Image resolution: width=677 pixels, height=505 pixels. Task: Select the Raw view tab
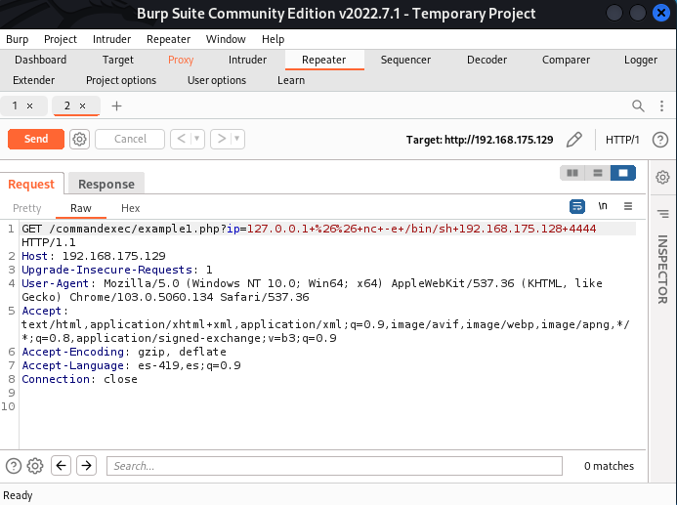81,208
